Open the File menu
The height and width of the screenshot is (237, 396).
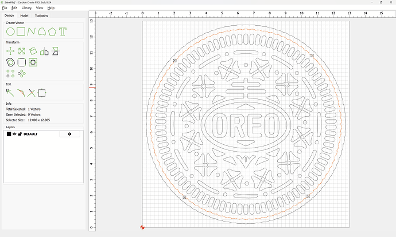[5, 8]
